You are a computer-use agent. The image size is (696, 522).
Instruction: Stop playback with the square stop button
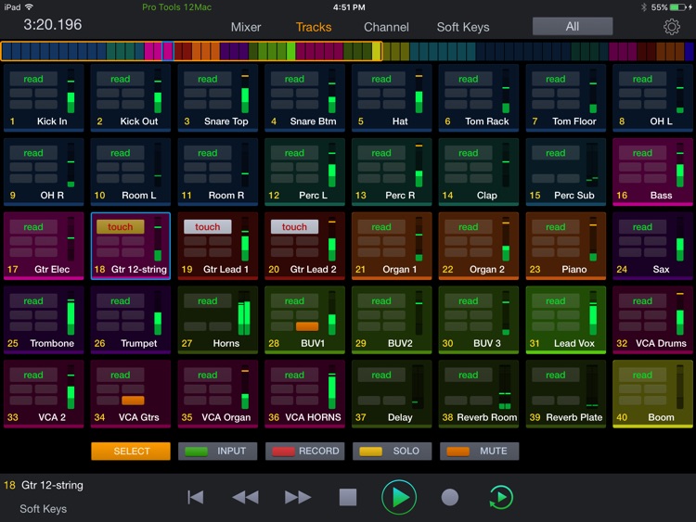tap(348, 497)
